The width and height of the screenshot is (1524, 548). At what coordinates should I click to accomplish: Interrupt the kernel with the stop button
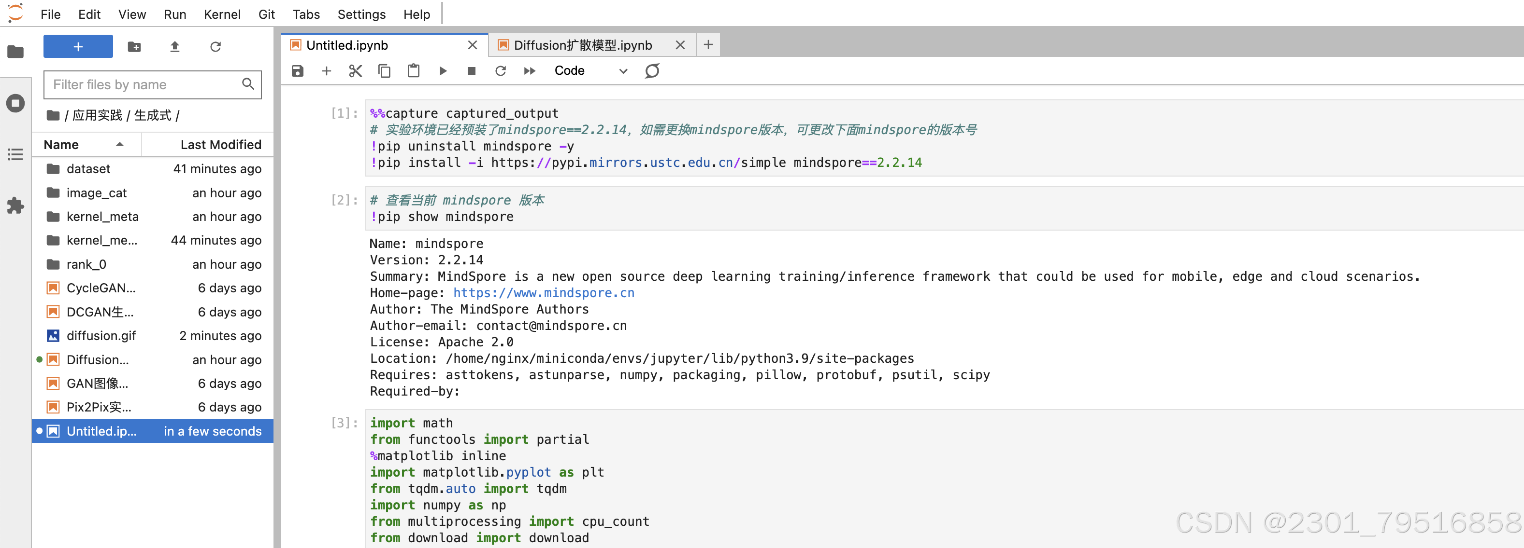(x=472, y=71)
